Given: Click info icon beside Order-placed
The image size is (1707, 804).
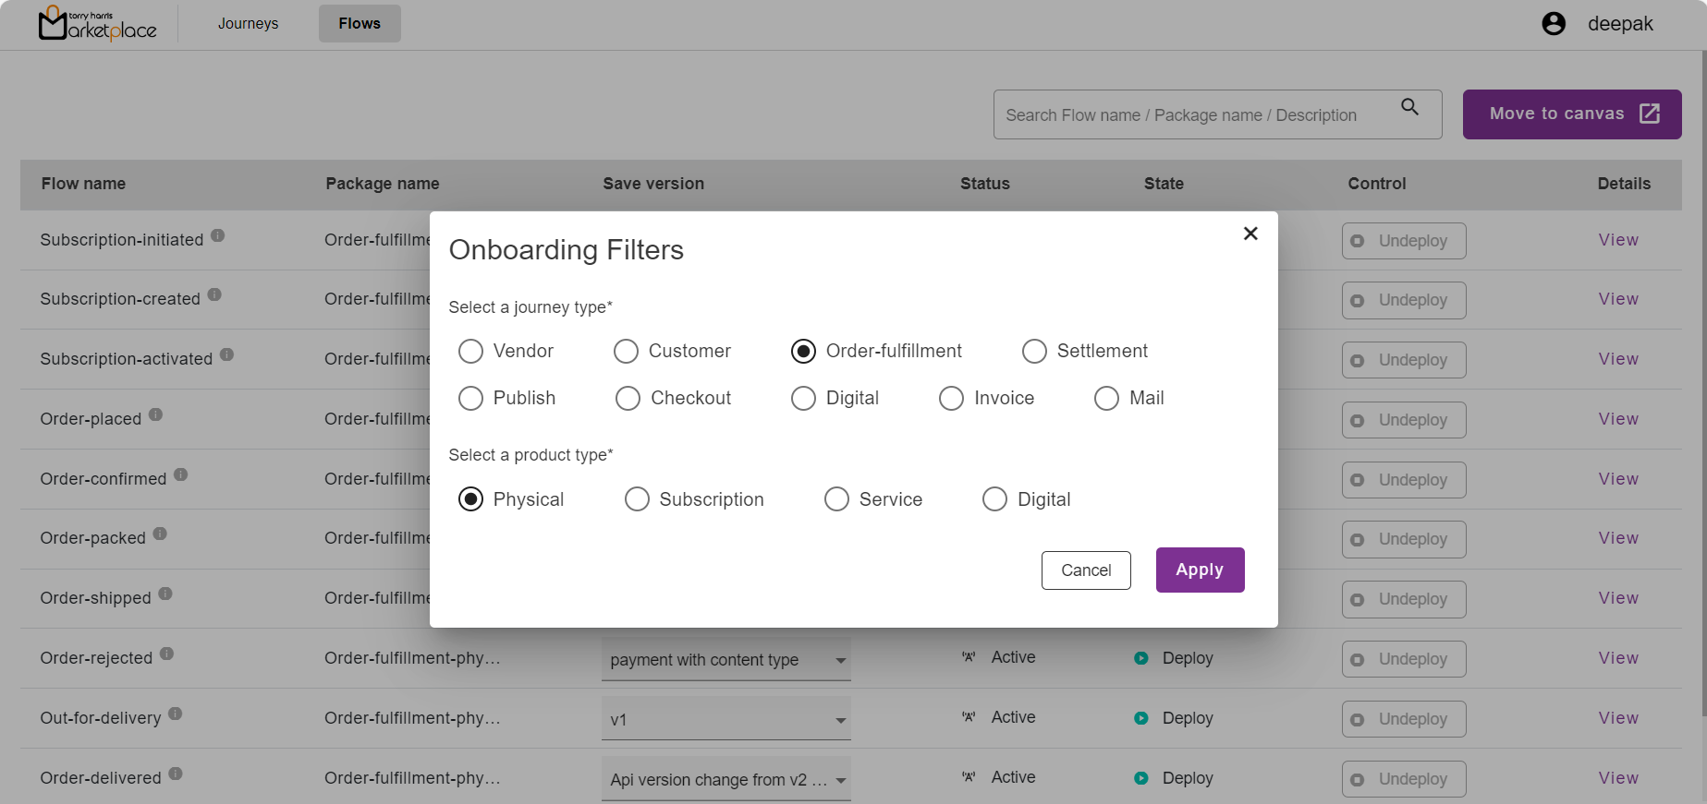Looking at the screenshot, I should click(x=156, y=414).
